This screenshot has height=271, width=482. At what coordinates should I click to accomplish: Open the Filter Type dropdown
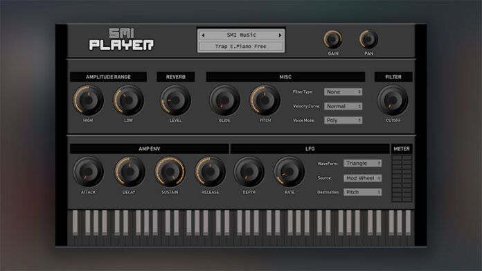tap(343, 91)
